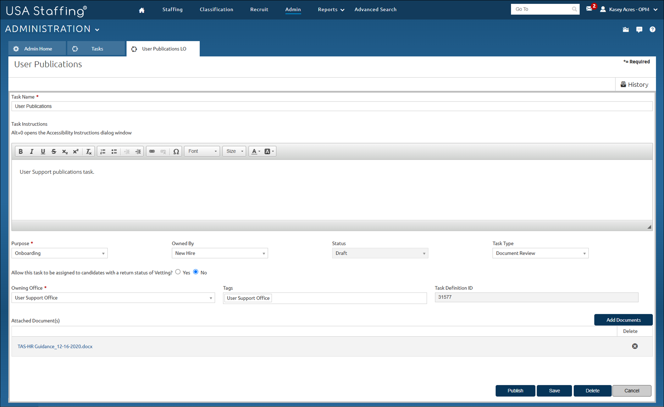The width and height of the screenshot is (664, 407).
Task: Expand the Reports menu dropdown
Action: [x=331, y=10]
